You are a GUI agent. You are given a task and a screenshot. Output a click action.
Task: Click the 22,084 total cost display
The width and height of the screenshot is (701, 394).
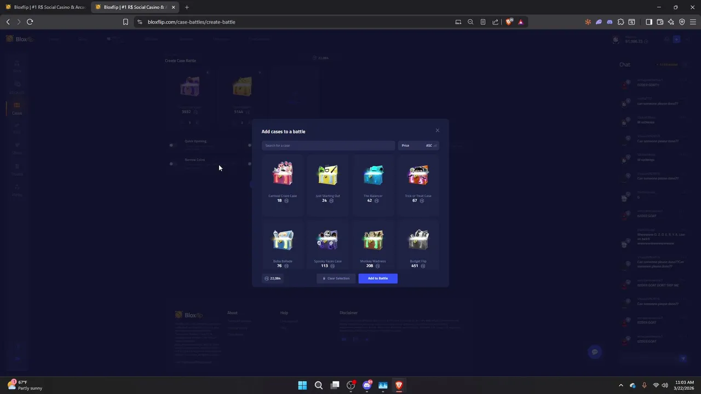pos(273,279)
